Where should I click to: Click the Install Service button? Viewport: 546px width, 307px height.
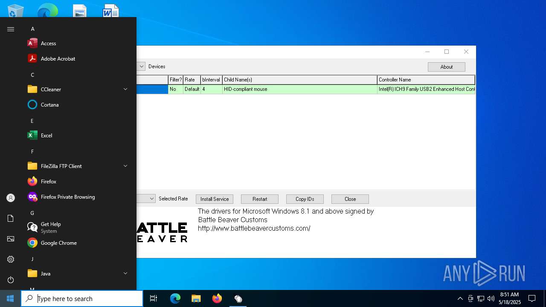point(215,199)
